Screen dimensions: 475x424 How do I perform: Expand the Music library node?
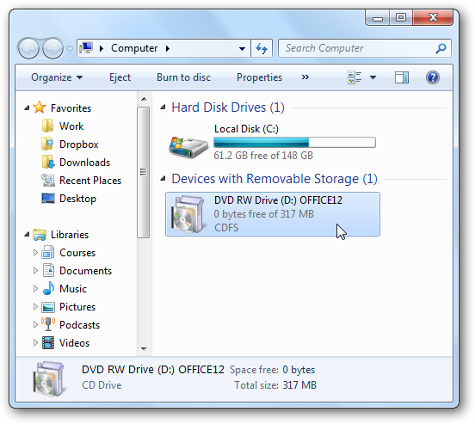tap(35, 289)
